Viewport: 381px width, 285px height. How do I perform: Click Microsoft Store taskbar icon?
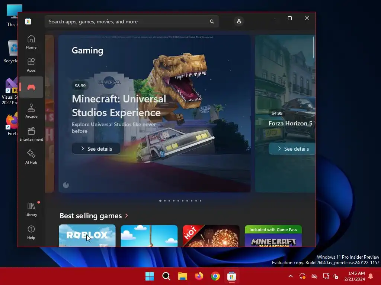coord(231,276)
